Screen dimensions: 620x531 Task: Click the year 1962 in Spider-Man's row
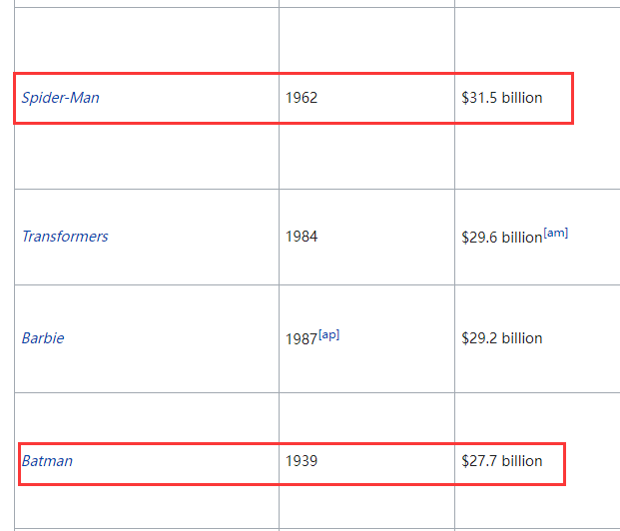[x=302, y=98]
